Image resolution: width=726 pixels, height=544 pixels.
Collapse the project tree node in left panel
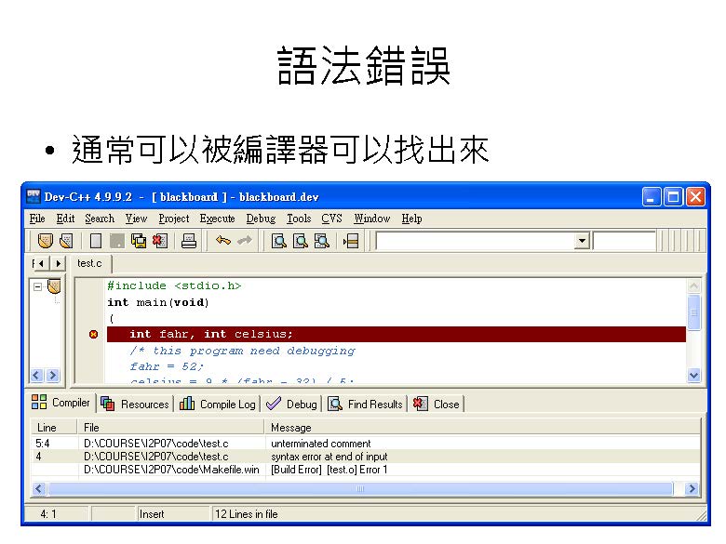click(x=38, y=286)
